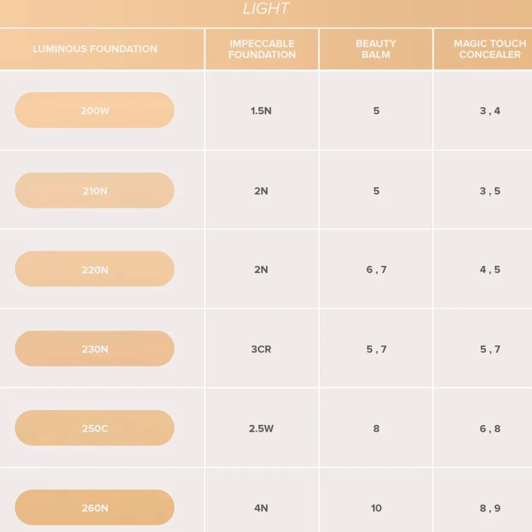Click the Beauty Balm column header
The image size is (532, 532).
coord(376,49)
